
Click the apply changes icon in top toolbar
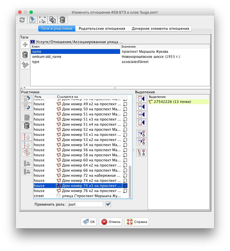point(32,20)
